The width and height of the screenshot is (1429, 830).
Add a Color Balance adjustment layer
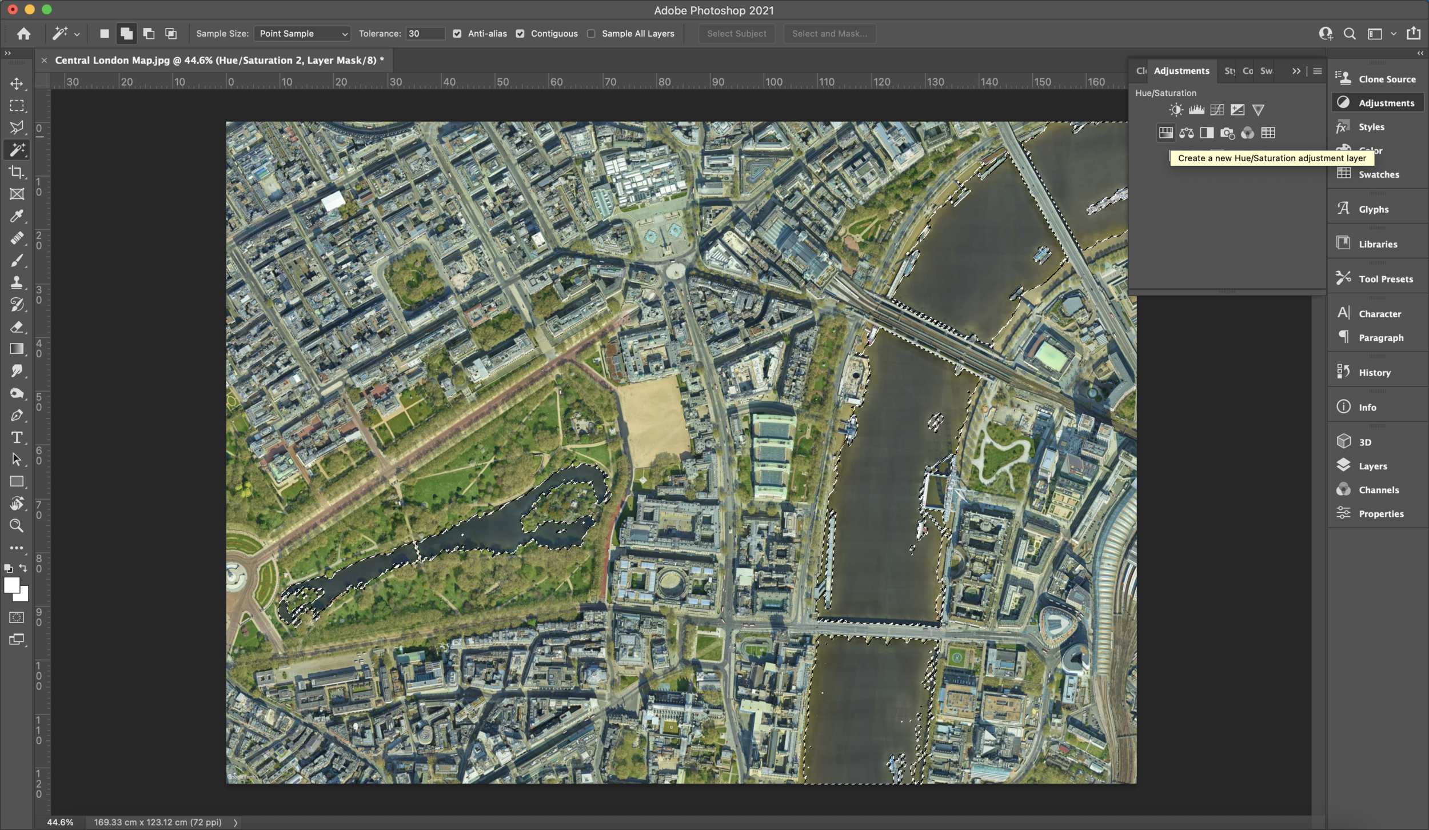tap(1186, 133)
